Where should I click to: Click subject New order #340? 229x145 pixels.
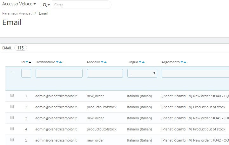click(195, 96)
